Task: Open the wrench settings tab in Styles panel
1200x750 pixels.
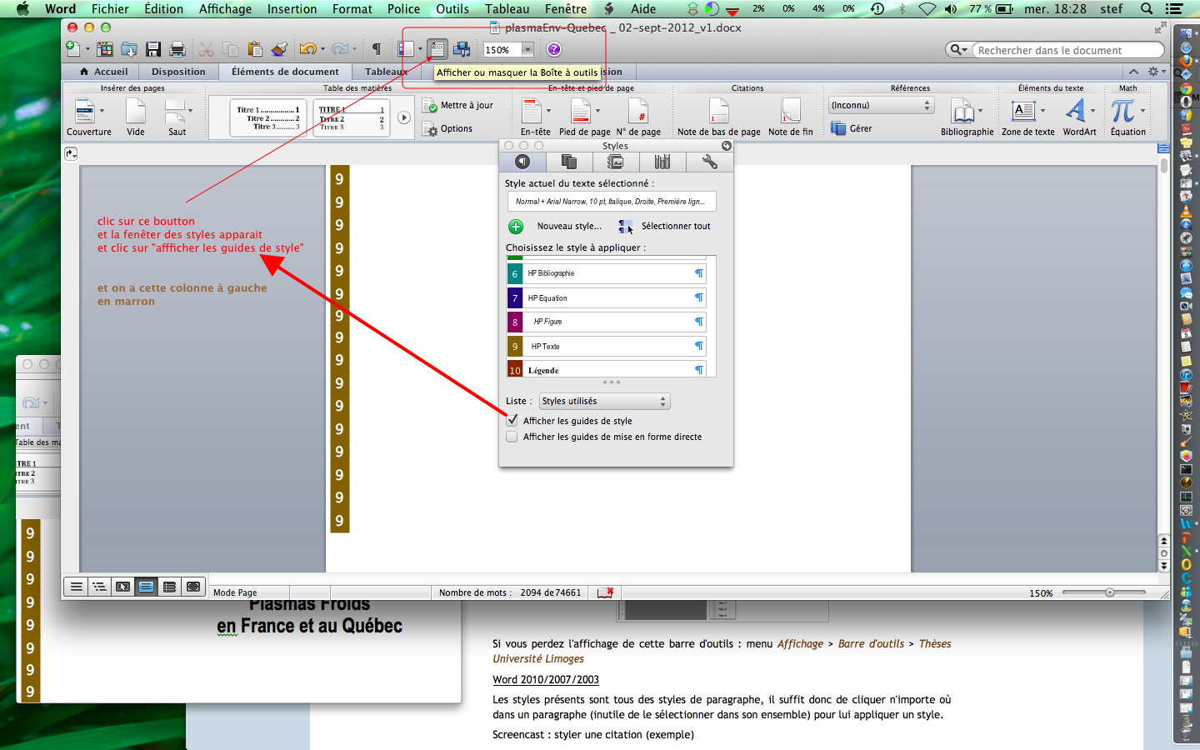Action: [709, 162]
